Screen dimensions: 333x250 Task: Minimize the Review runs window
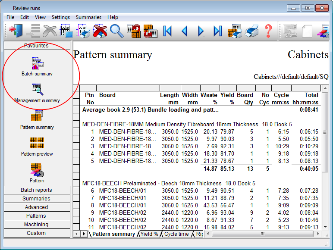293,8
